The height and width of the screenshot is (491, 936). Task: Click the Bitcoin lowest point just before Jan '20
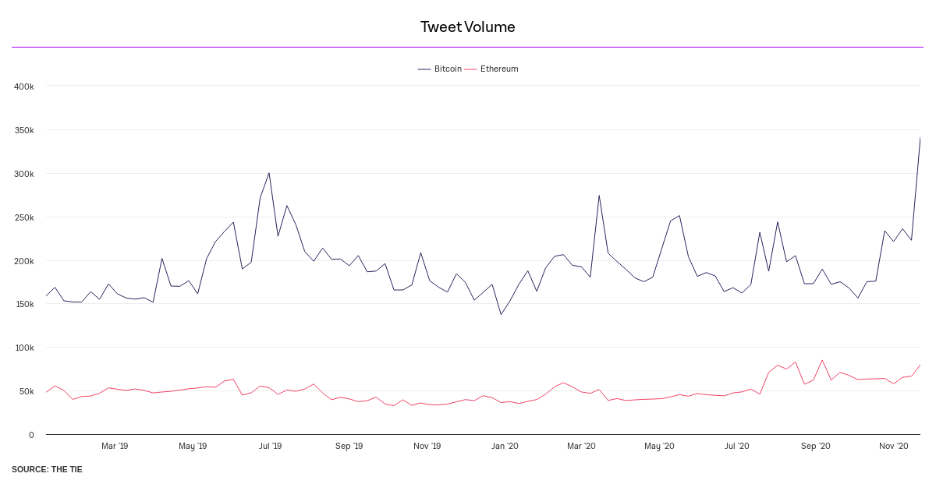[501, 314]
